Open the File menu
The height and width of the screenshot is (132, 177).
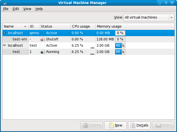point(6,9)
